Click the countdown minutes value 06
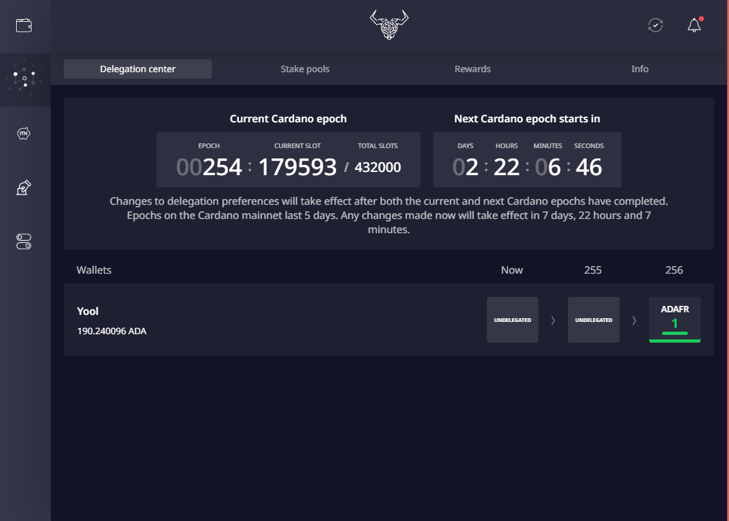The height and width of the screenshot is (521, 729). pyautogui.click(x=547, y=167)
